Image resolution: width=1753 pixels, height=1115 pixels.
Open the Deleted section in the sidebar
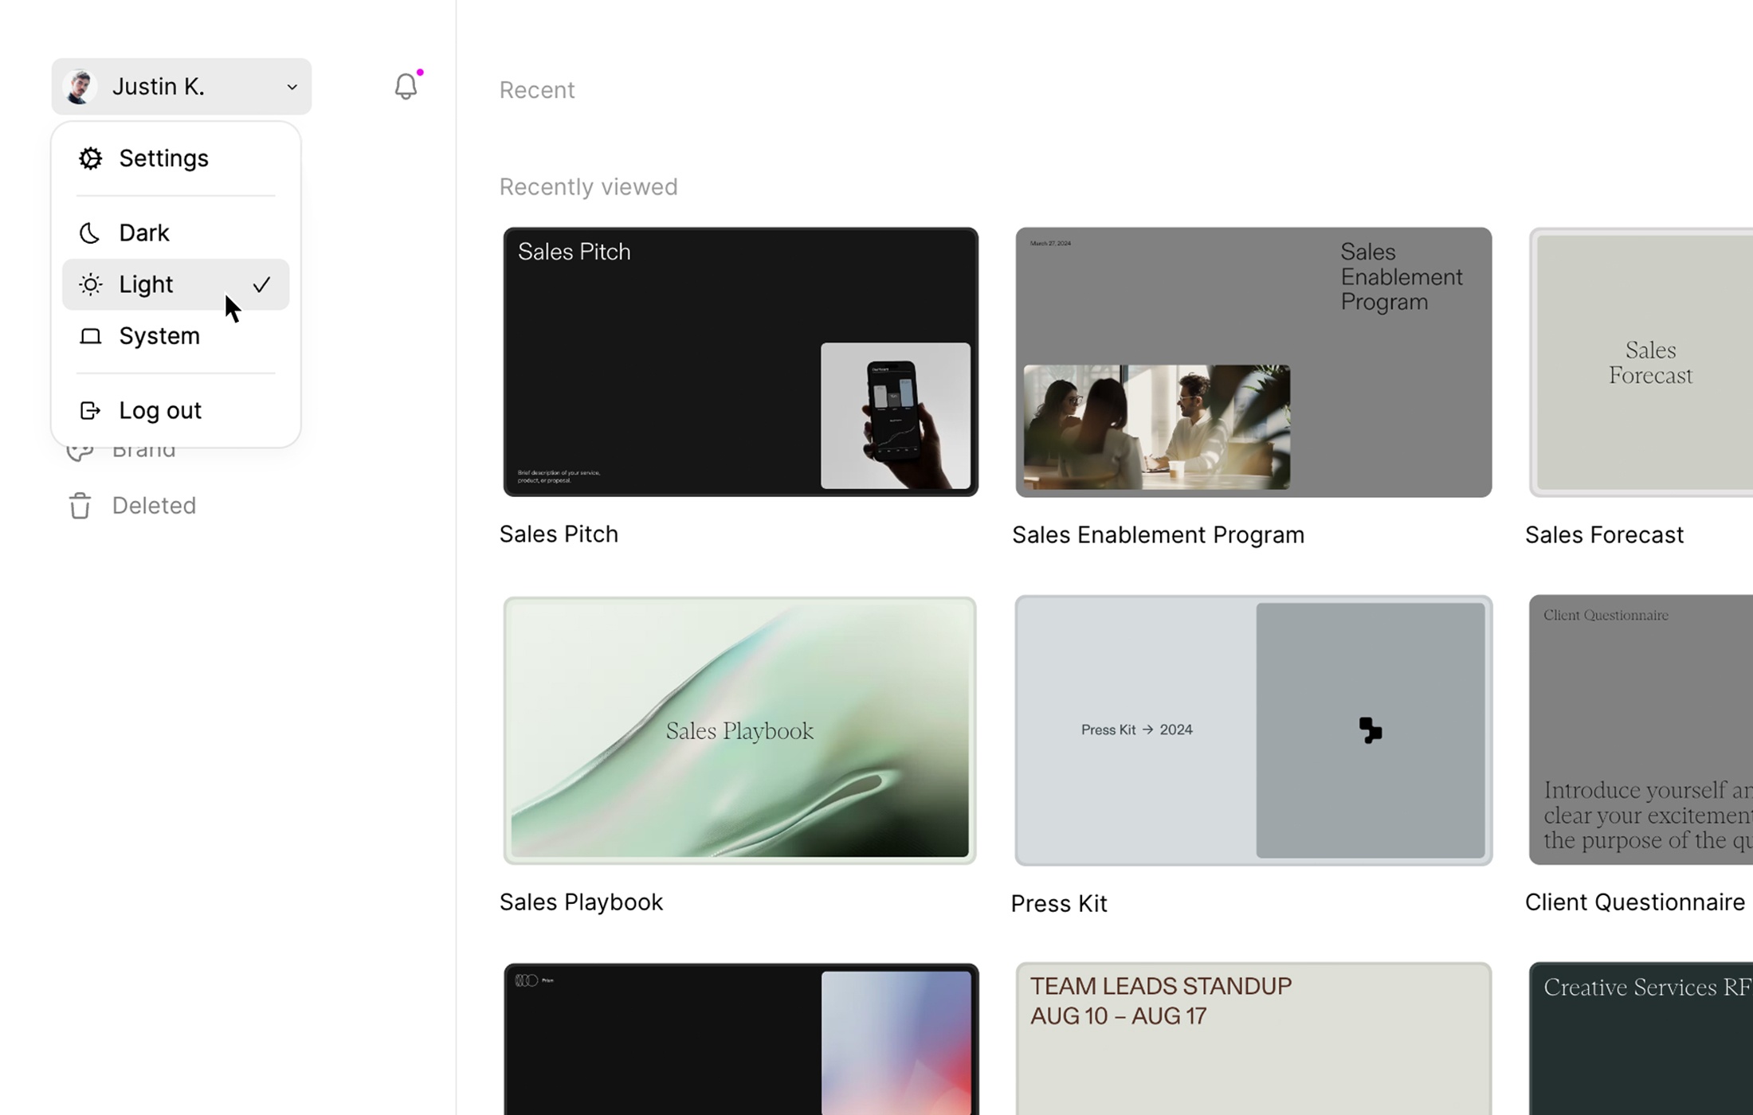click(x=153, y=505)
